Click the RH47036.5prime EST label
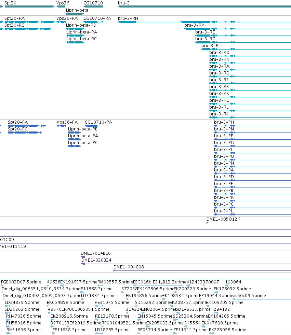Viewport: 291px width, 335px height. point(24,316)
